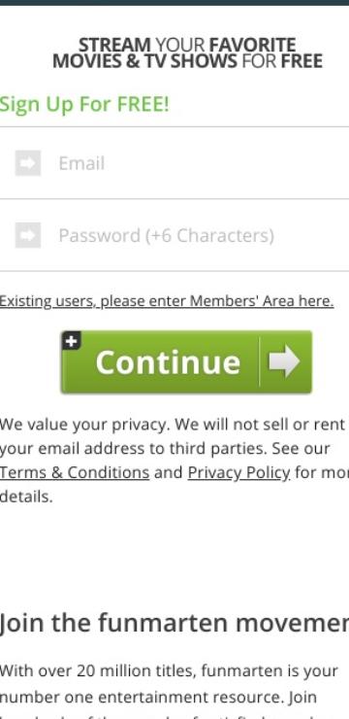Screen dimensions: 349x719
Task: Click the arrow icon beside the Email field
Action: coord(28,163)
